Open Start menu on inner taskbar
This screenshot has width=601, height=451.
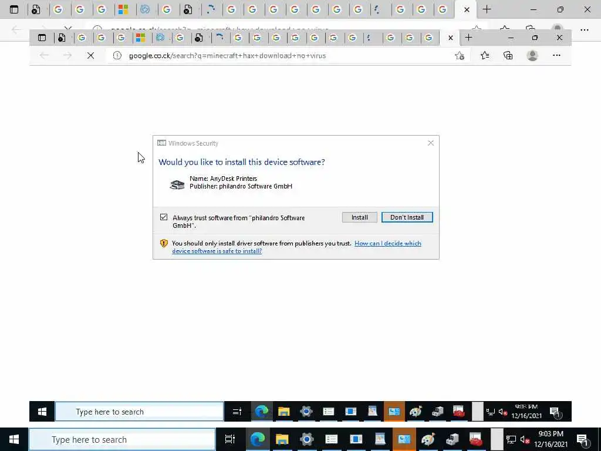[42, 412]
